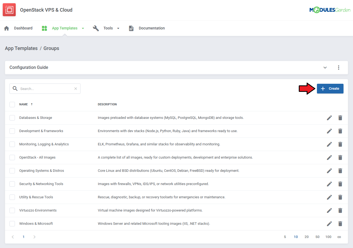Click the pencil edit icon for Databases & Storage

pos(329,118)
